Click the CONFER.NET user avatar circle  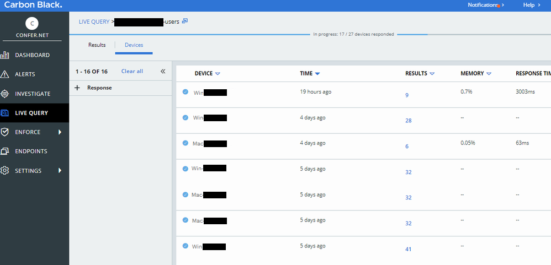[x=33, y=23]
